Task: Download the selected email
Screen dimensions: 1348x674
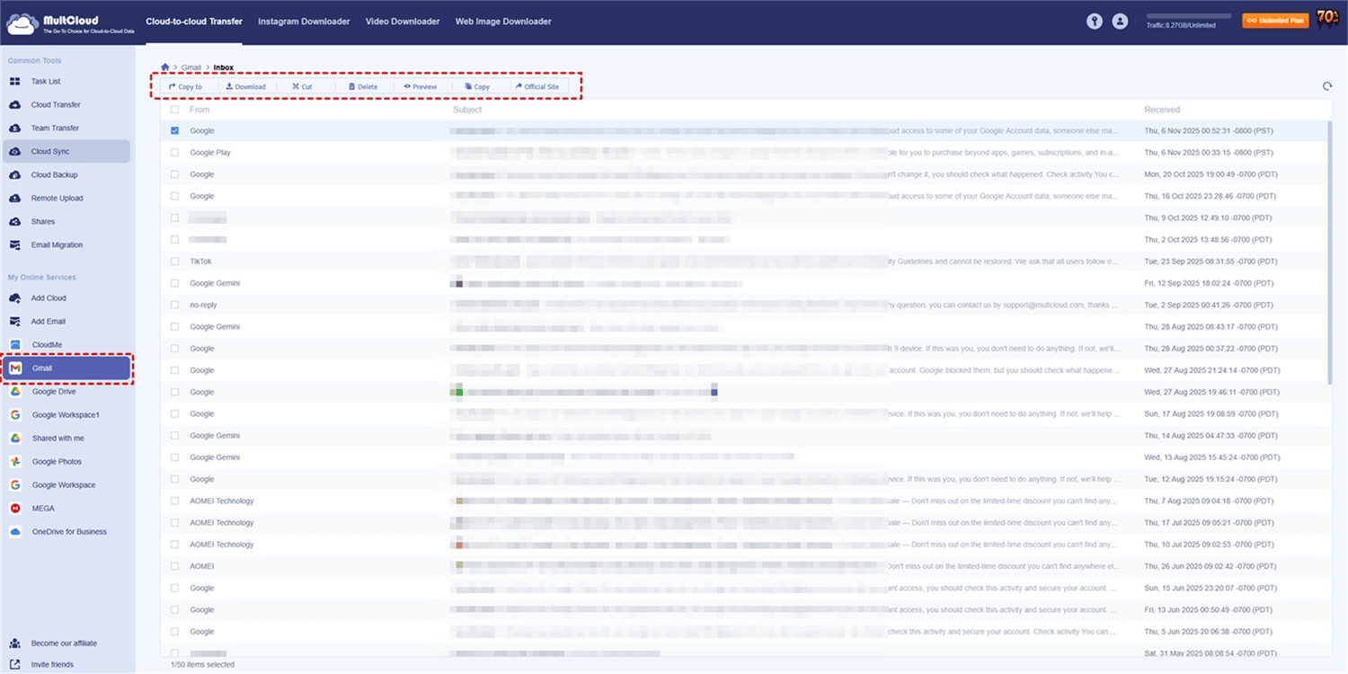Action: tap(245, 87)
